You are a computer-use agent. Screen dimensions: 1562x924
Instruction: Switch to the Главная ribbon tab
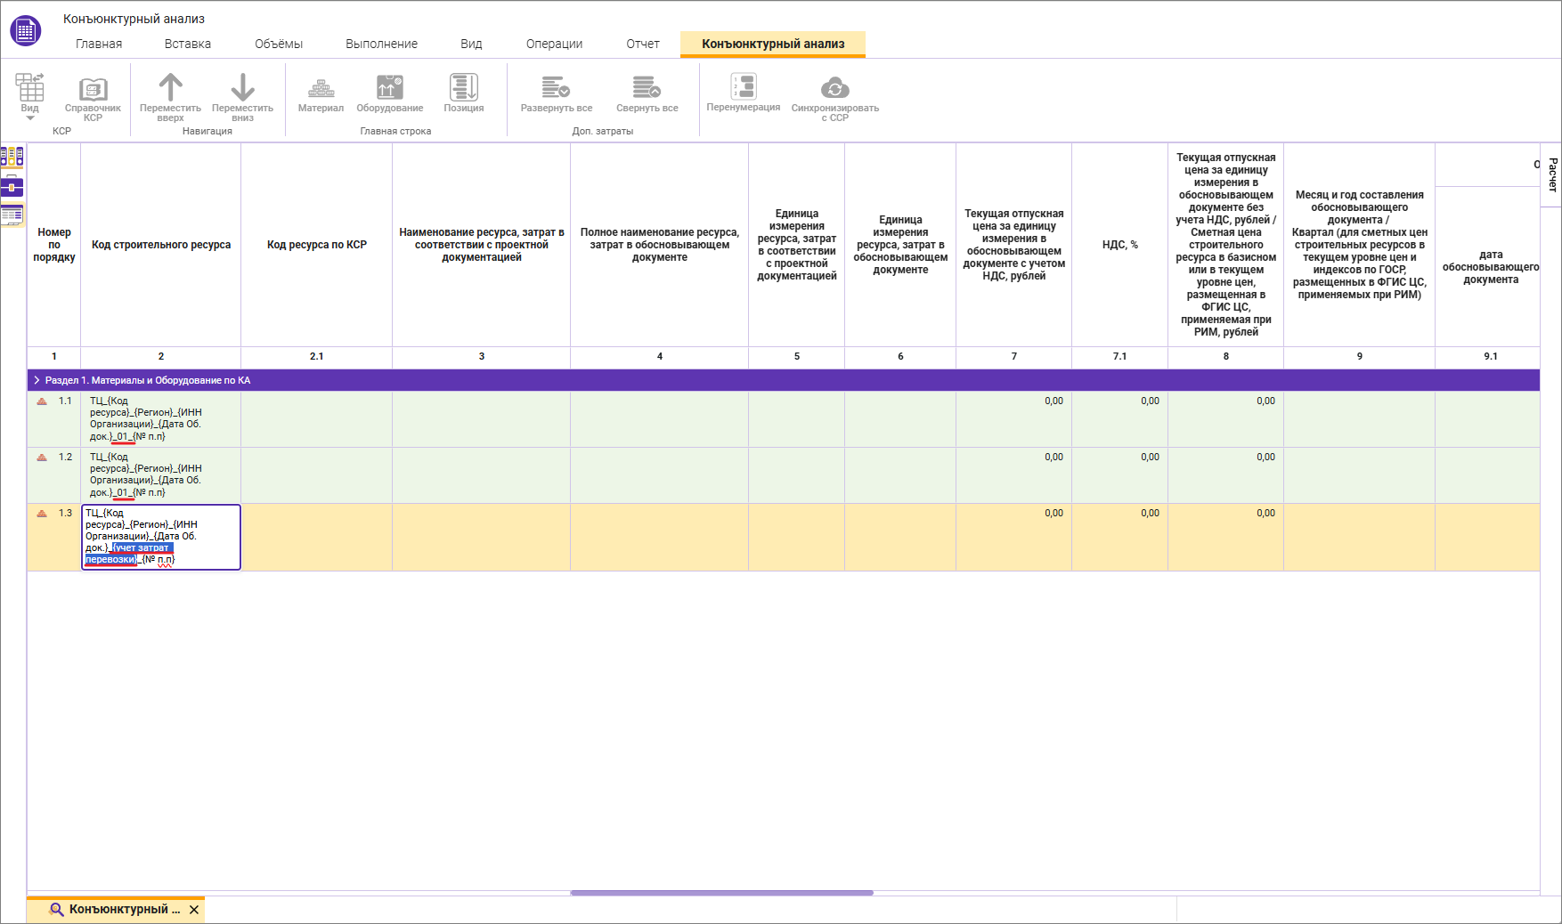pyautogui.click(x=99, y=44)
